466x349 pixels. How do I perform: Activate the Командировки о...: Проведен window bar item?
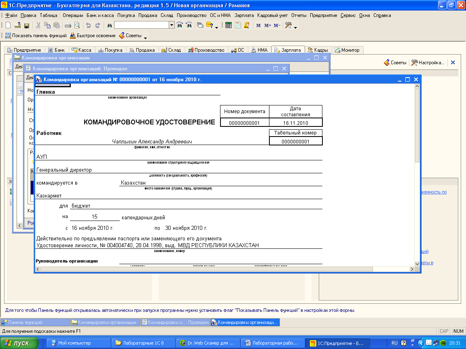[175, 322]
